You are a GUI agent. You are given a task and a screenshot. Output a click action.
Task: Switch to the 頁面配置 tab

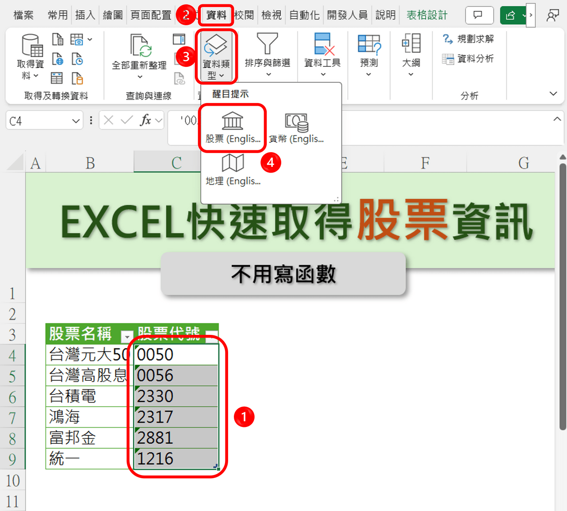(151, 15)
